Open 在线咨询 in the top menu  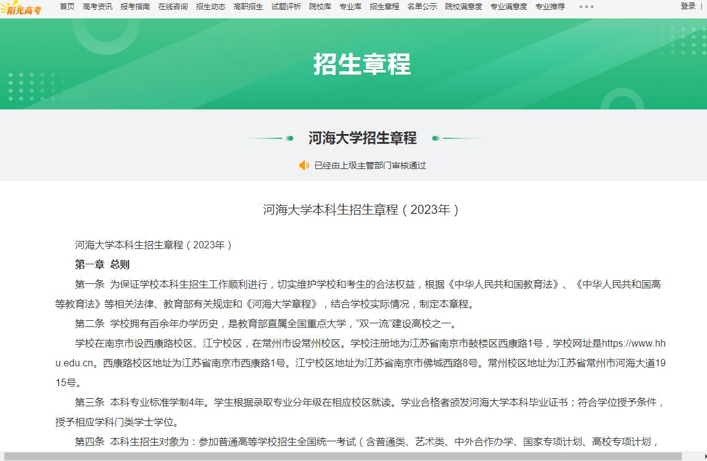(173, 6)
